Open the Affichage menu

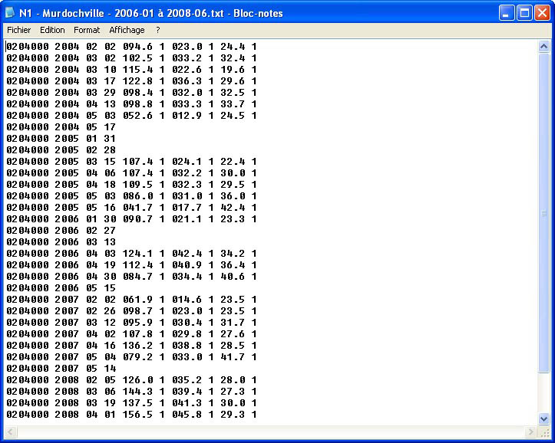[127, 30]
